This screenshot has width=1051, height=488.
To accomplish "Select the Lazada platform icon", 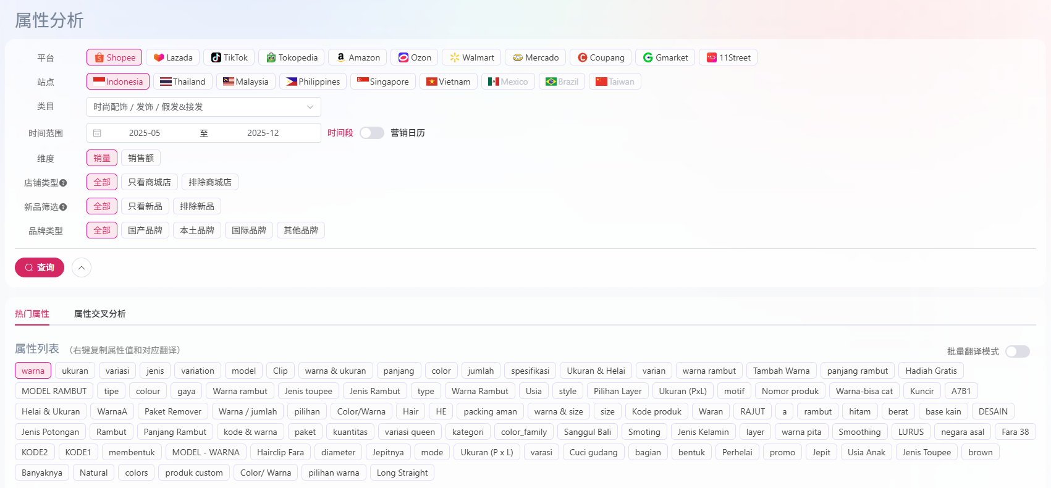I will (x=159, y=57).
